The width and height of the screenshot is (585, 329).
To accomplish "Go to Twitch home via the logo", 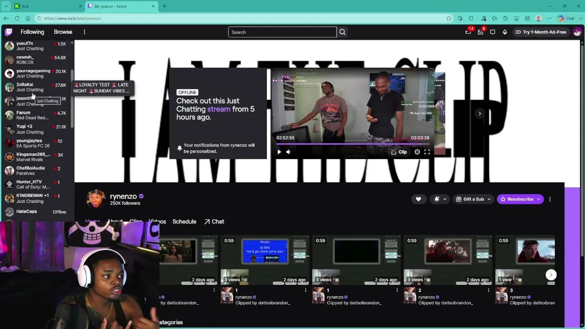I will (9, 32).
